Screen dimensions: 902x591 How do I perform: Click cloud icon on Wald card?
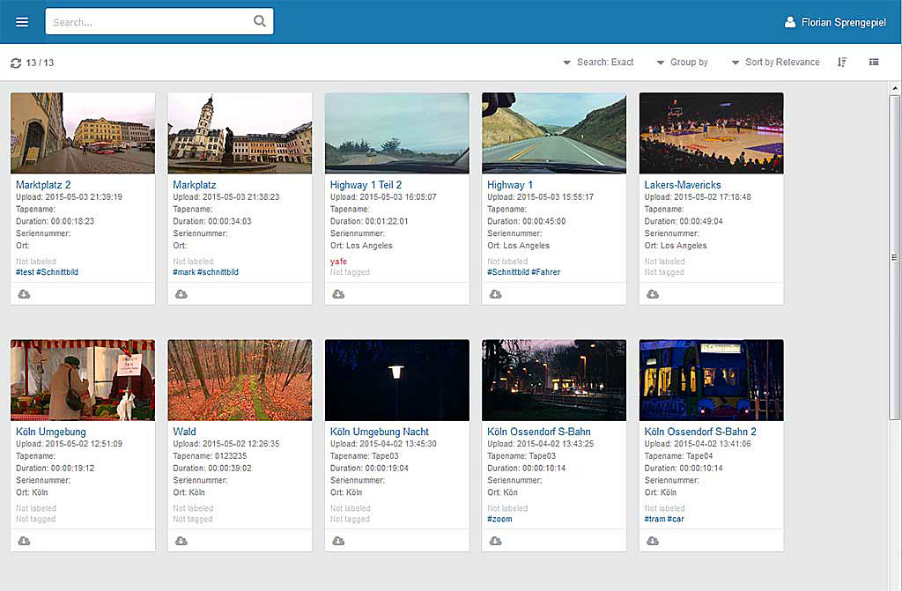(181, 541)
